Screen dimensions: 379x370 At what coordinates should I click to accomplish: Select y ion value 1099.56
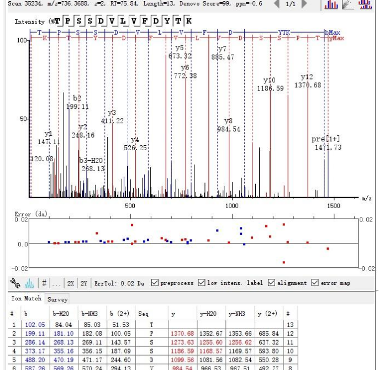182,360
